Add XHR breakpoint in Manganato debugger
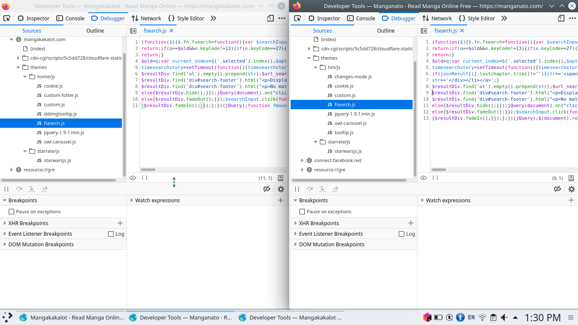578x325 pixels. point(411,223)
